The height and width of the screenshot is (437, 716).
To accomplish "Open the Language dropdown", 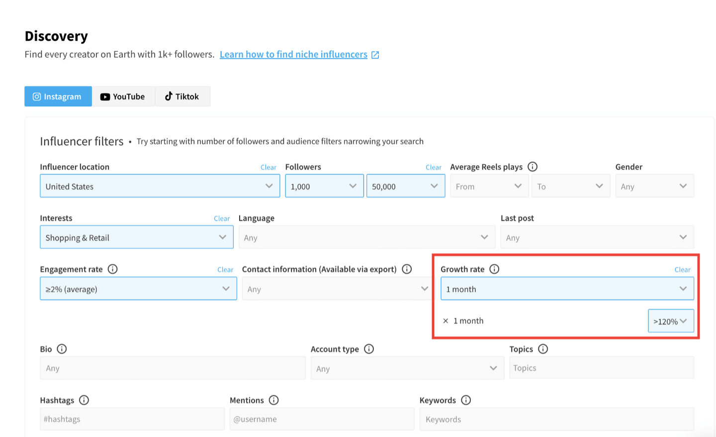I will tap(367, 237).
